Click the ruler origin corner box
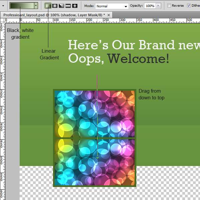200x200 pixels. pos(3,20)
